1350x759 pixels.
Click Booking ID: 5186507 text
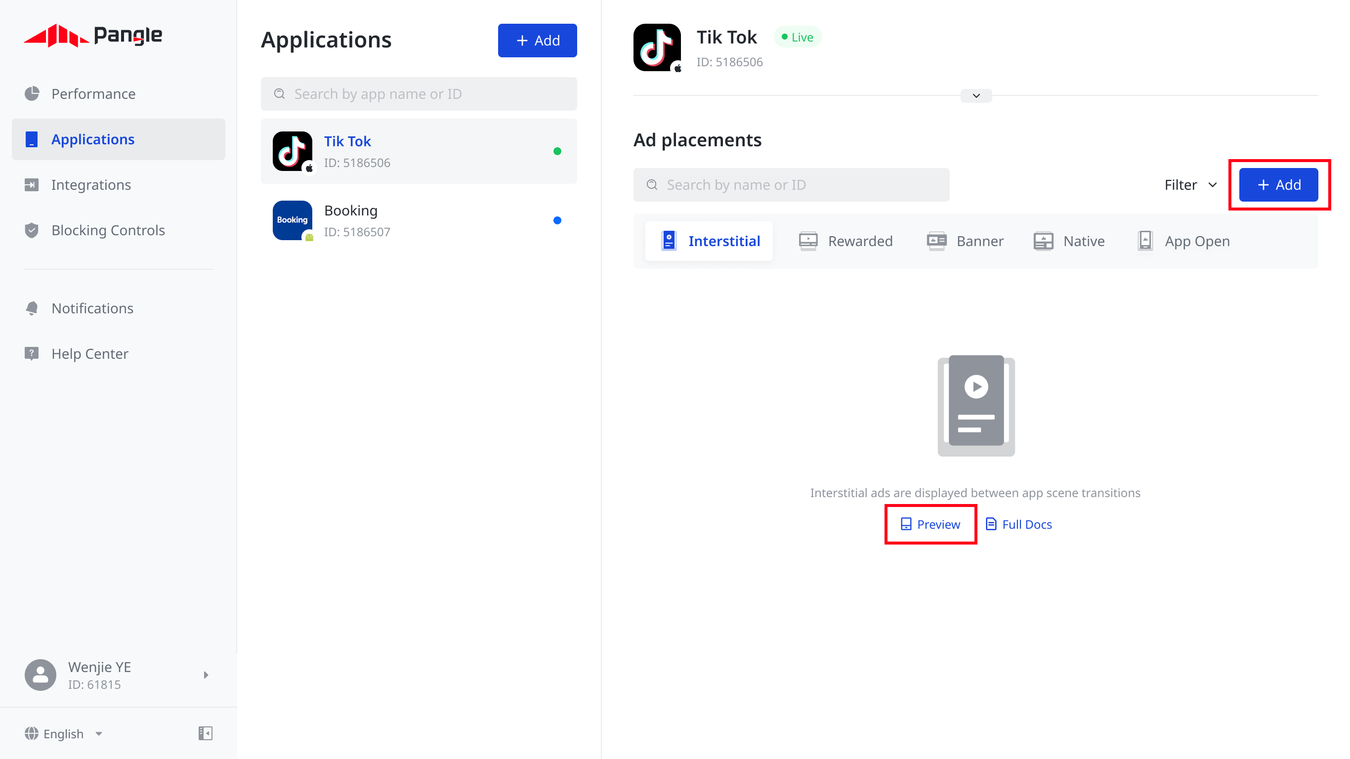click(x=357, y=232)
